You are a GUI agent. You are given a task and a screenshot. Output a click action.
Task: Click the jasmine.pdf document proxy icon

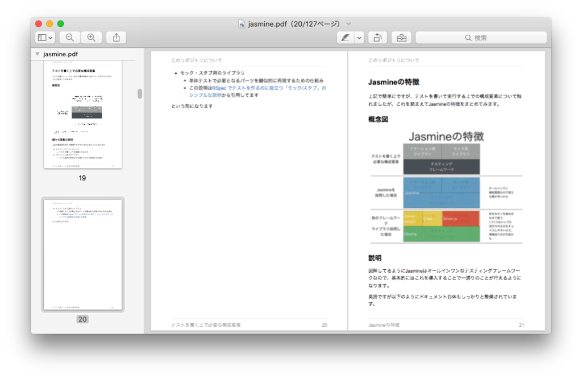tap(242, 24)
